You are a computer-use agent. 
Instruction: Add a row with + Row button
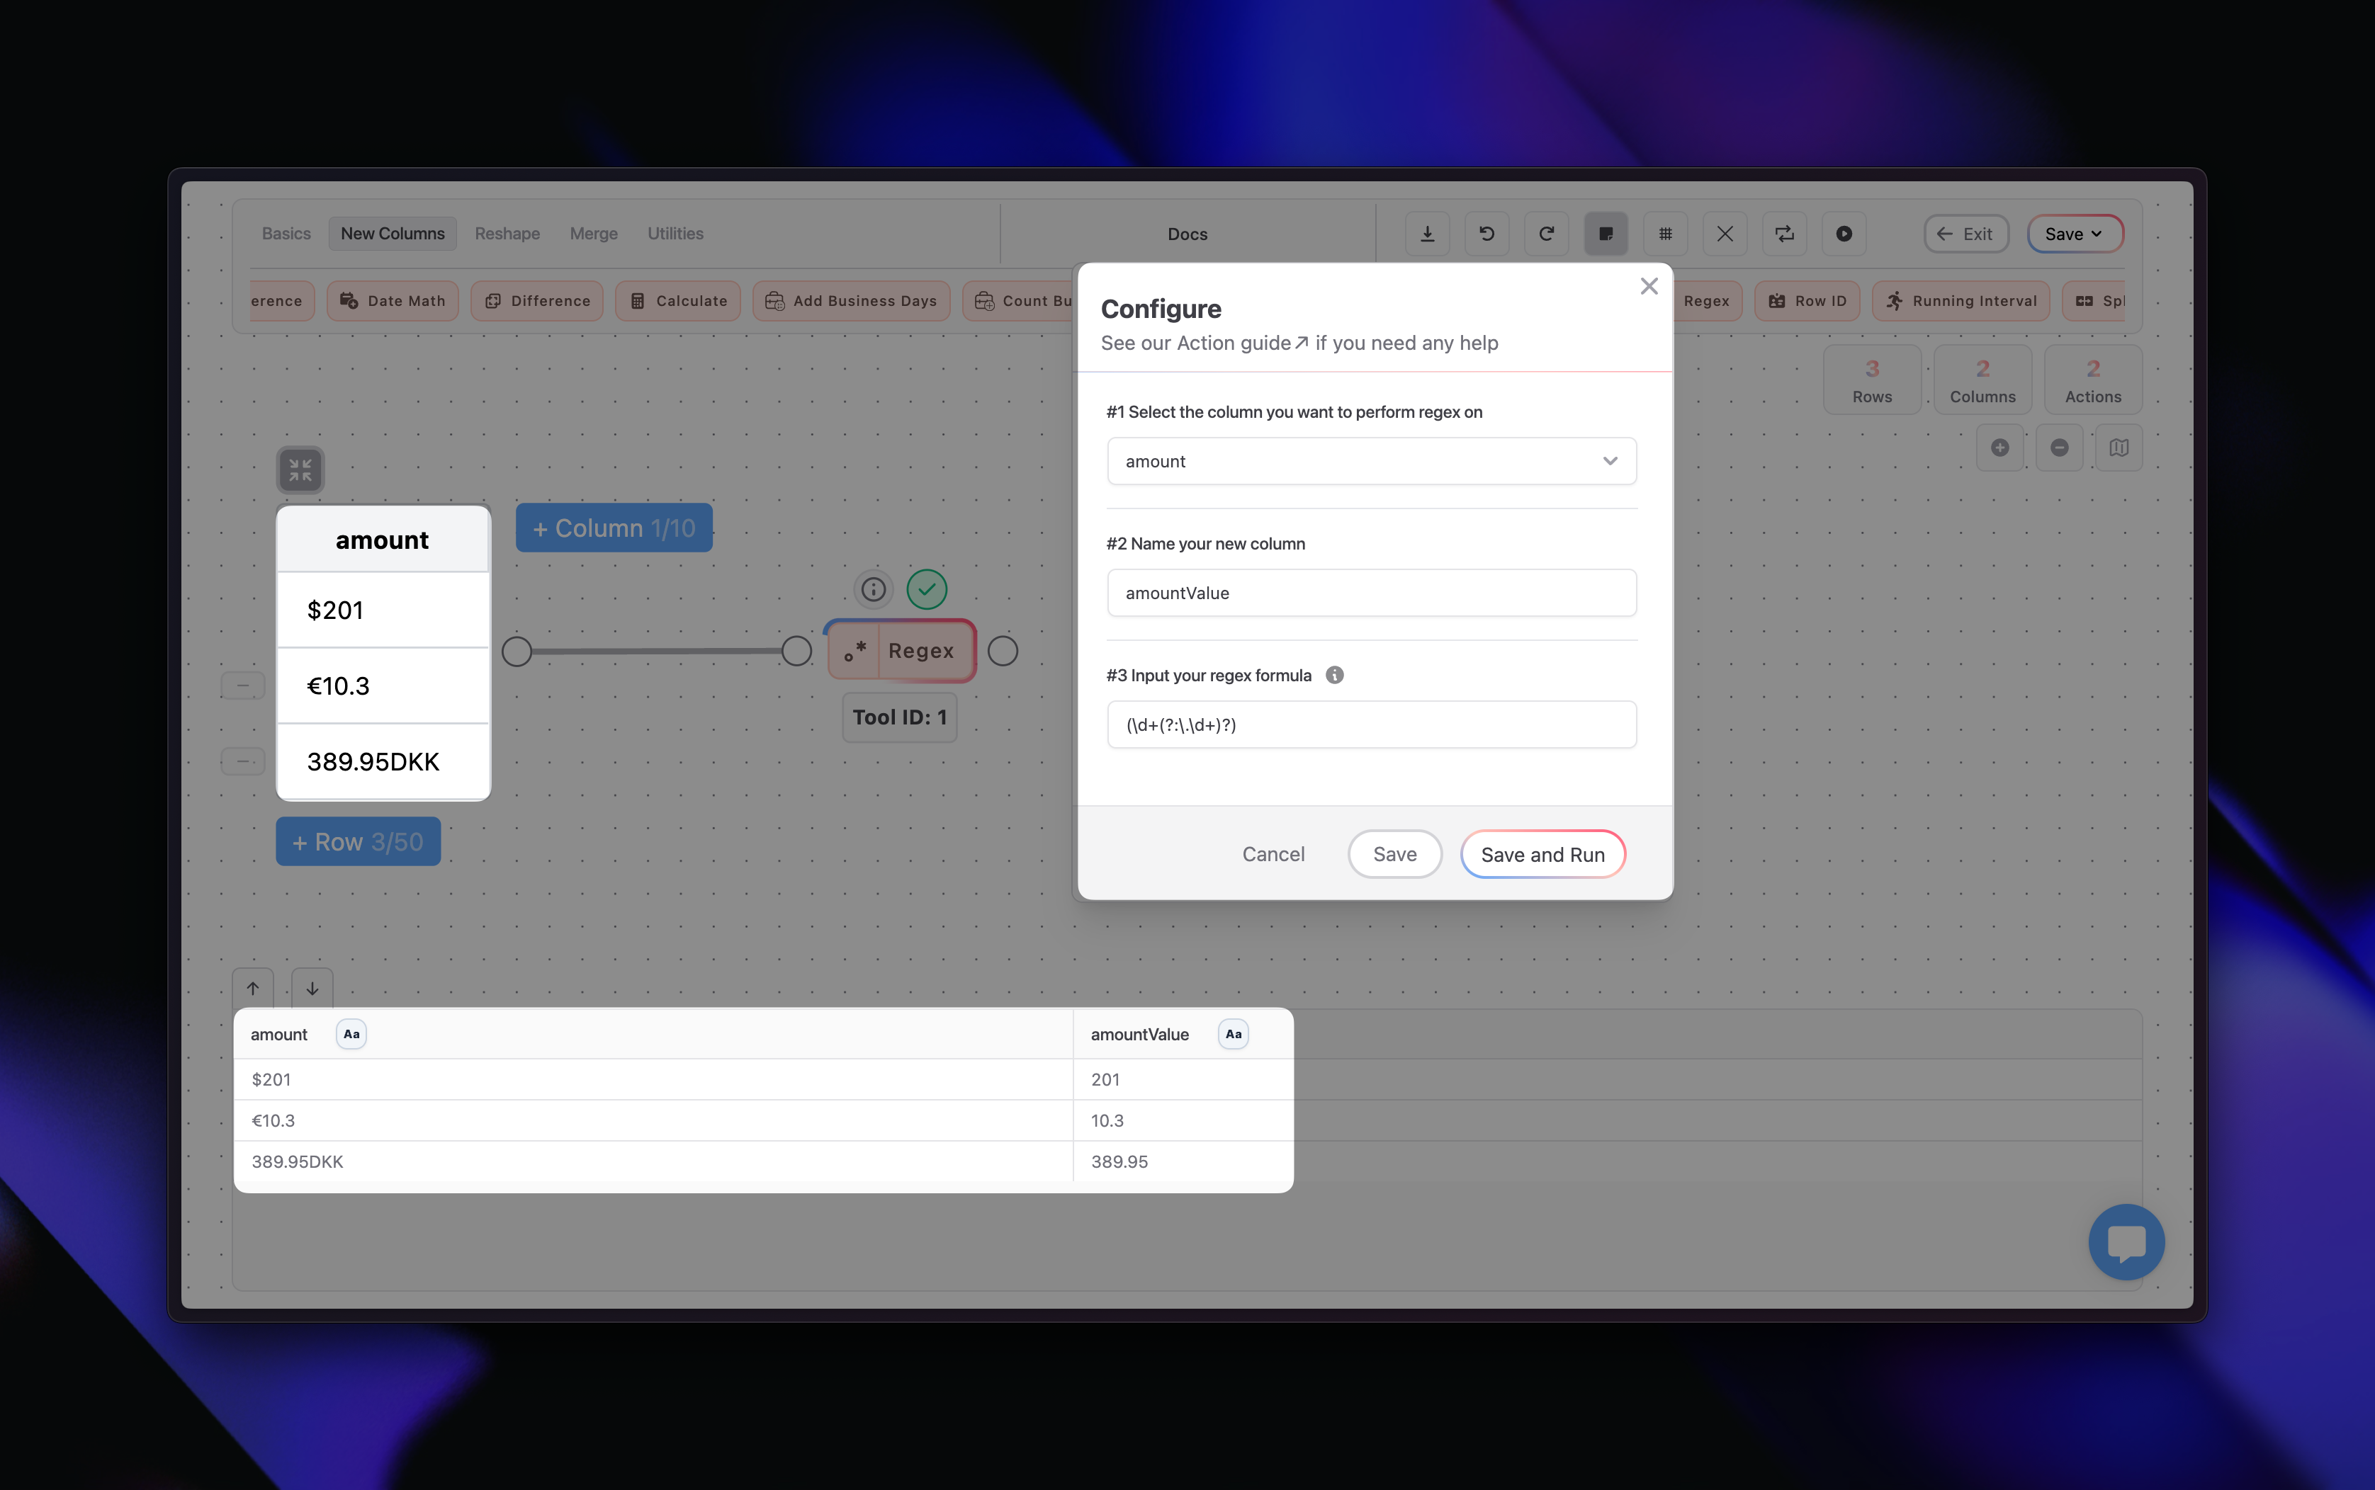358,841
